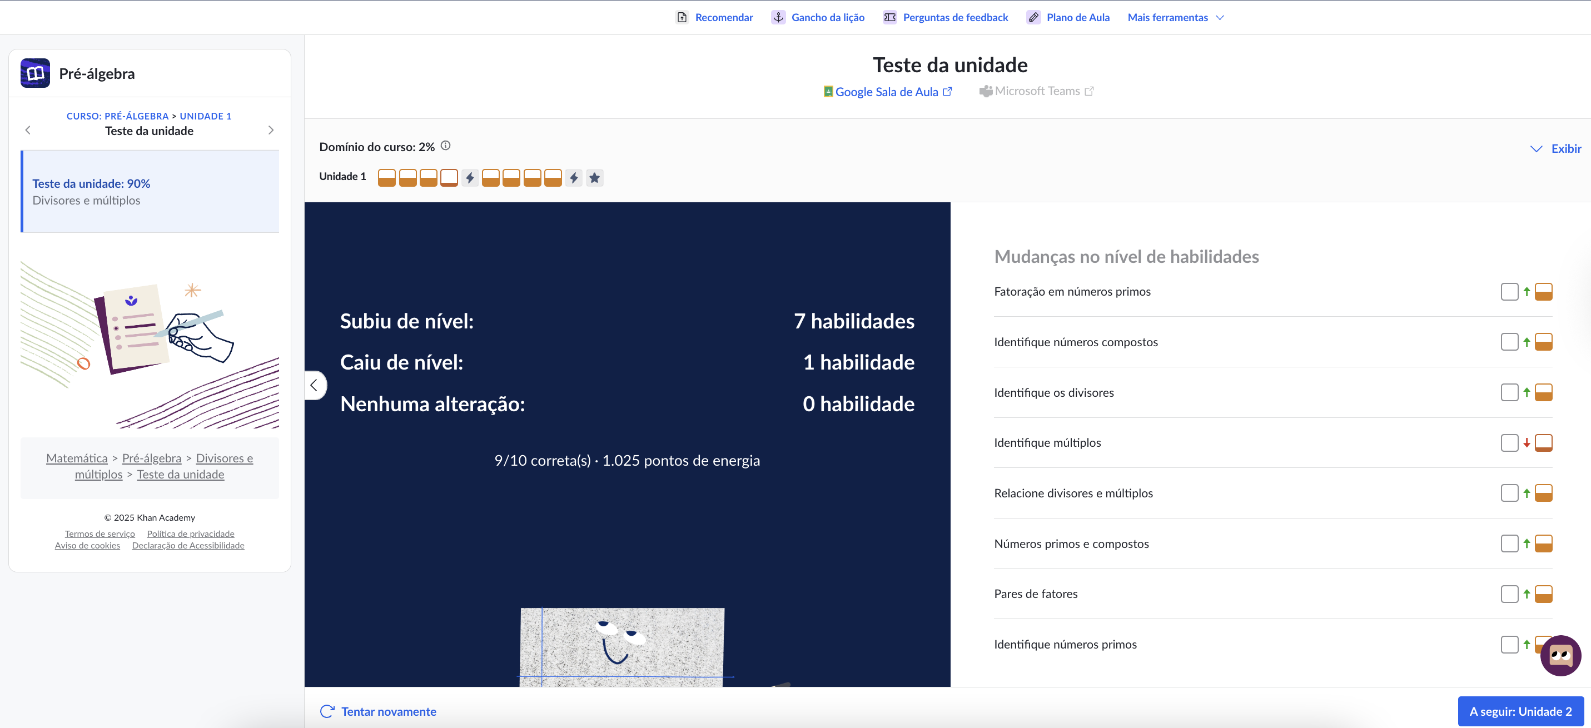
Task: Open Perguntas de feedback tool
Action: (x=945, y=17)
